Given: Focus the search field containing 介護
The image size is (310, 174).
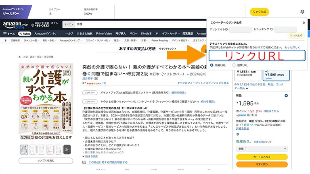Looking at the screenshot, I should [x=140, y=24].
